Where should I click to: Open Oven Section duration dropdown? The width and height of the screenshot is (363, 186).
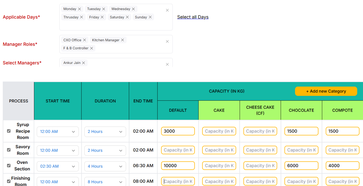tap(105, 166)
